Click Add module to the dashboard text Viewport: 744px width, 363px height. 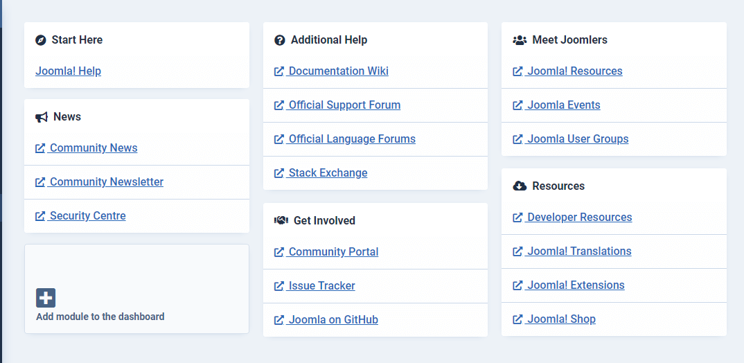(x=100, y=317)
